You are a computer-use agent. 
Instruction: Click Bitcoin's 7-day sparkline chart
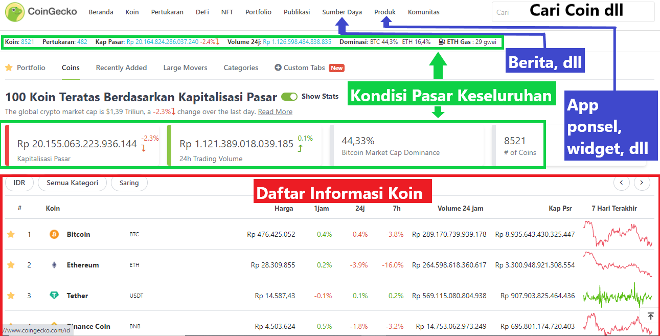pyautogui.click(x=618, y=234)
